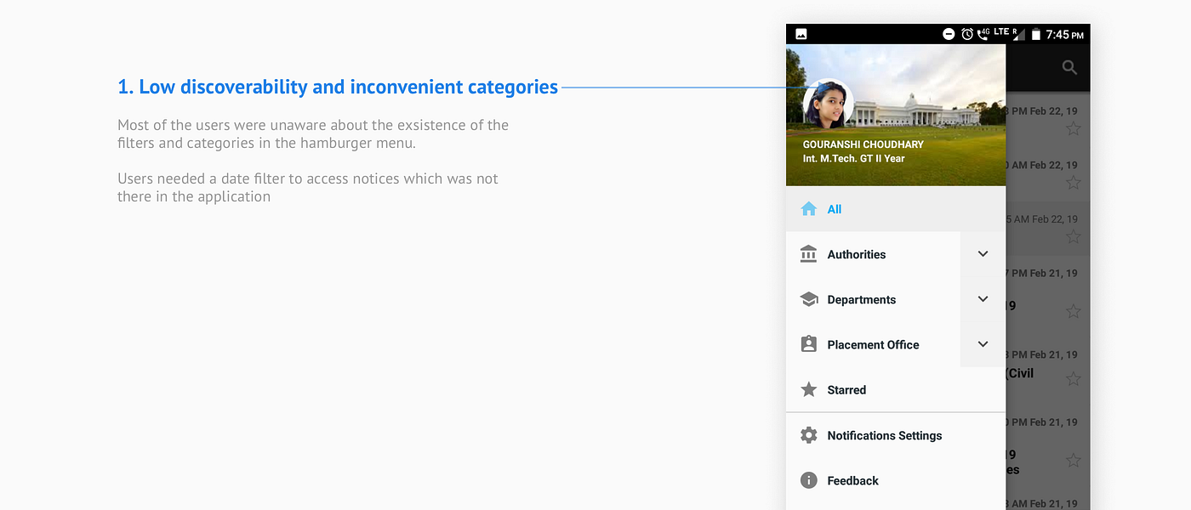
Task: Click the name GOURANSHI CHOUDHARY
Action: point(863,144)
